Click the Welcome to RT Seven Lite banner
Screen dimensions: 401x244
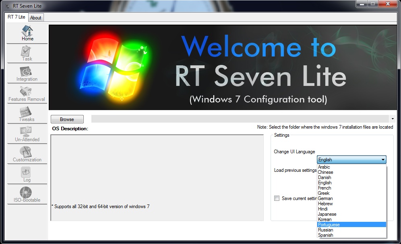click(x=223, y=67)
